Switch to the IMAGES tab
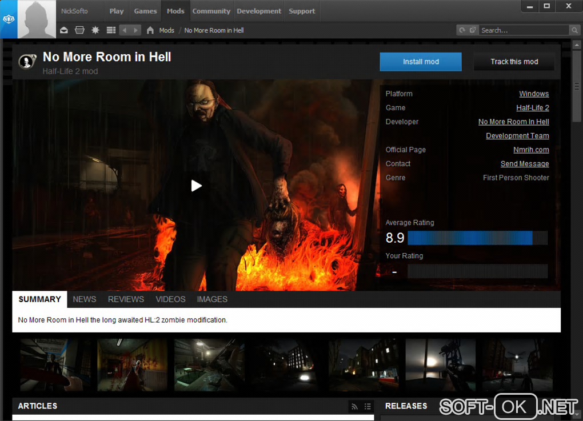Image resolution: width=583 pixels, height=421 pixels. (x=212, y=299)
